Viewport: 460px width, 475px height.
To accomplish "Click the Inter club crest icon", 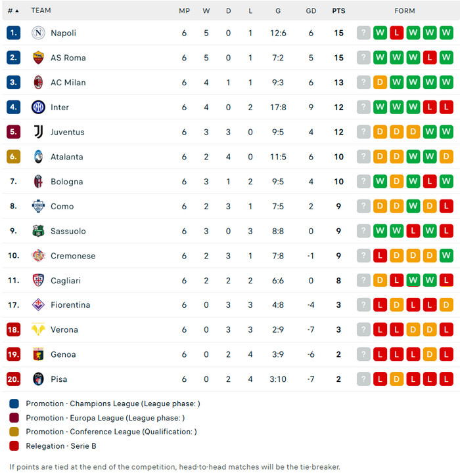I will point(38,107).
